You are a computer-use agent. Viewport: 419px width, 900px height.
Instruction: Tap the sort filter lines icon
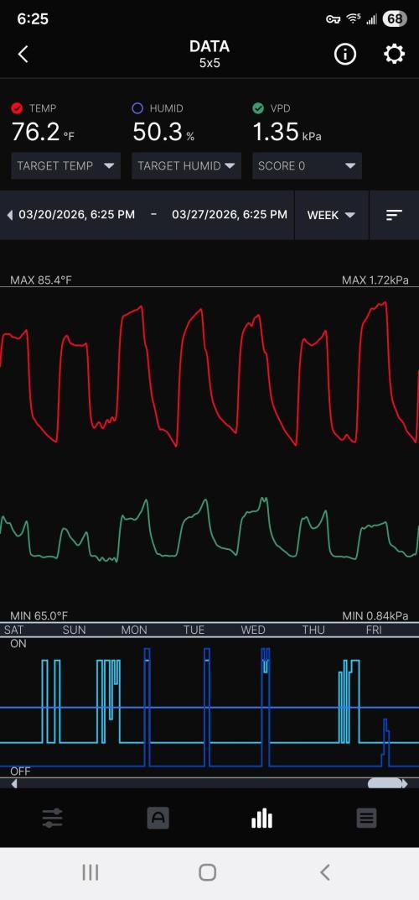(394, 215)
